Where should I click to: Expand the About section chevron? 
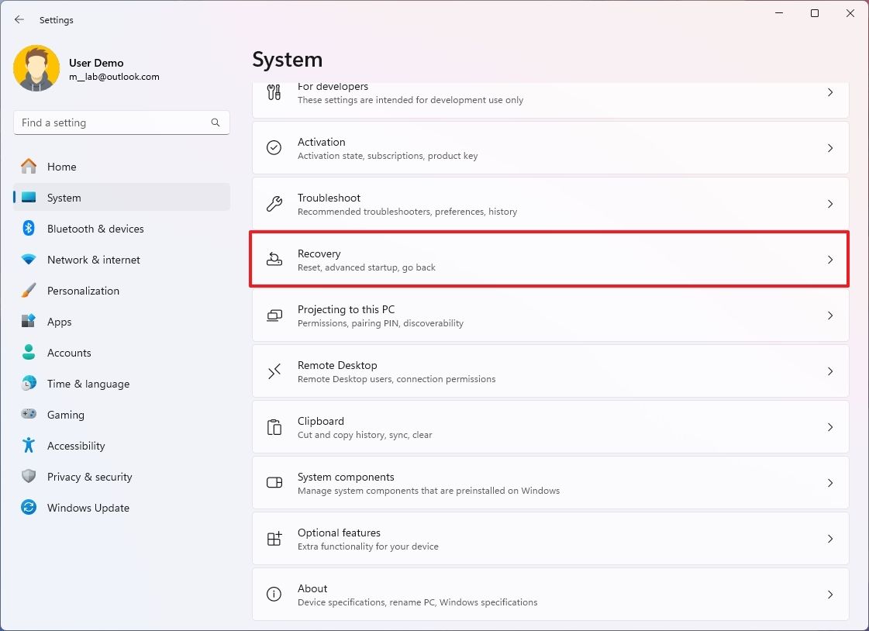coord(830,595)
